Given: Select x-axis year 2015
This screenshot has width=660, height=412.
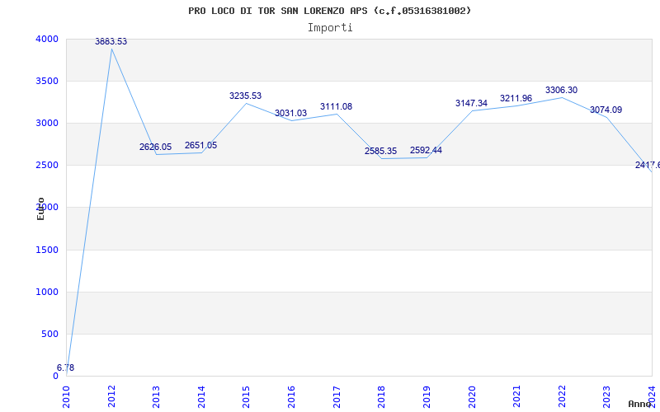Looking at the screenshot, I should pyautogui.click(x=247, y=397).
